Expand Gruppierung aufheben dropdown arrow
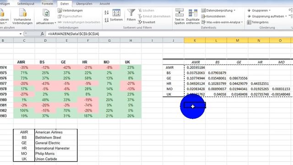Image resolution: width=293 pixels, height=165 pixels. click(286, 16)
